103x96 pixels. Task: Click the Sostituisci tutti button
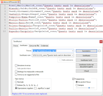tap(87, 60)
